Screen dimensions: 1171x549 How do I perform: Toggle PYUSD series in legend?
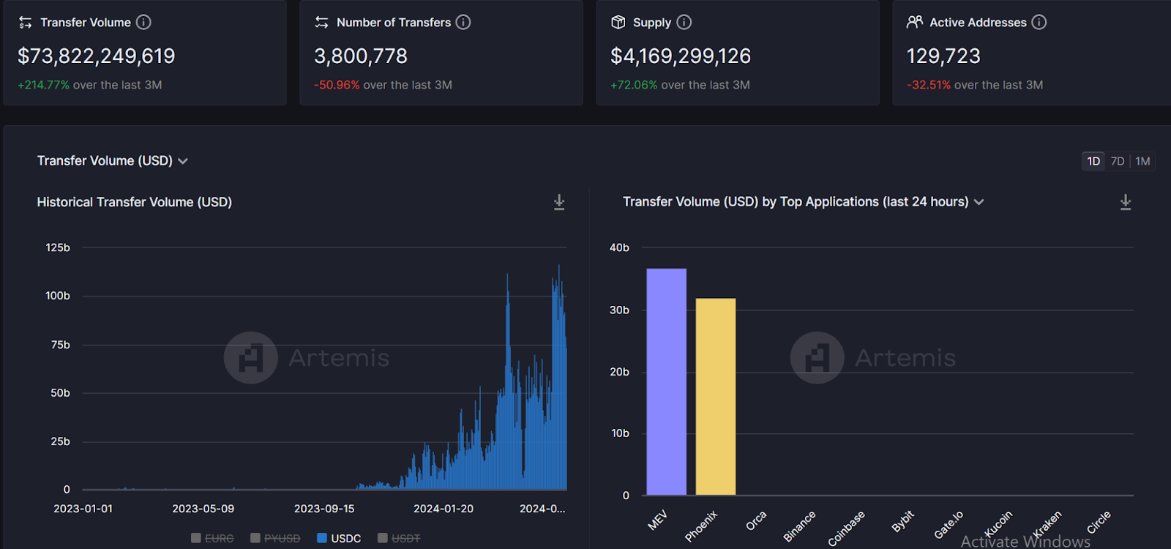(x=275, y=538)
